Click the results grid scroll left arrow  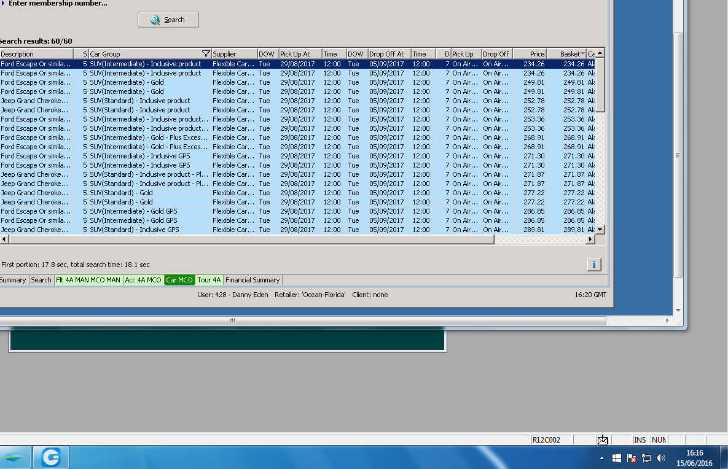coord(4,239)
